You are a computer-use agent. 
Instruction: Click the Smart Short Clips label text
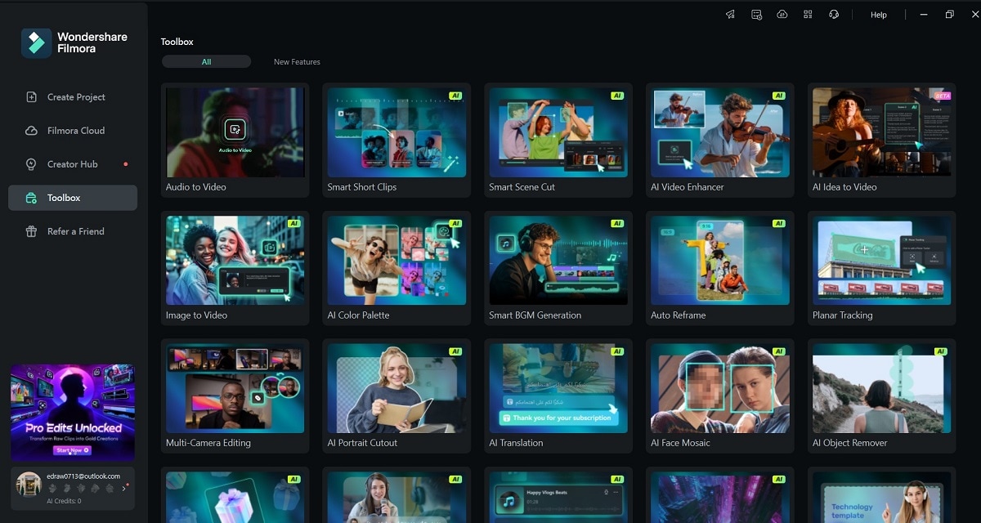point(362,187)
